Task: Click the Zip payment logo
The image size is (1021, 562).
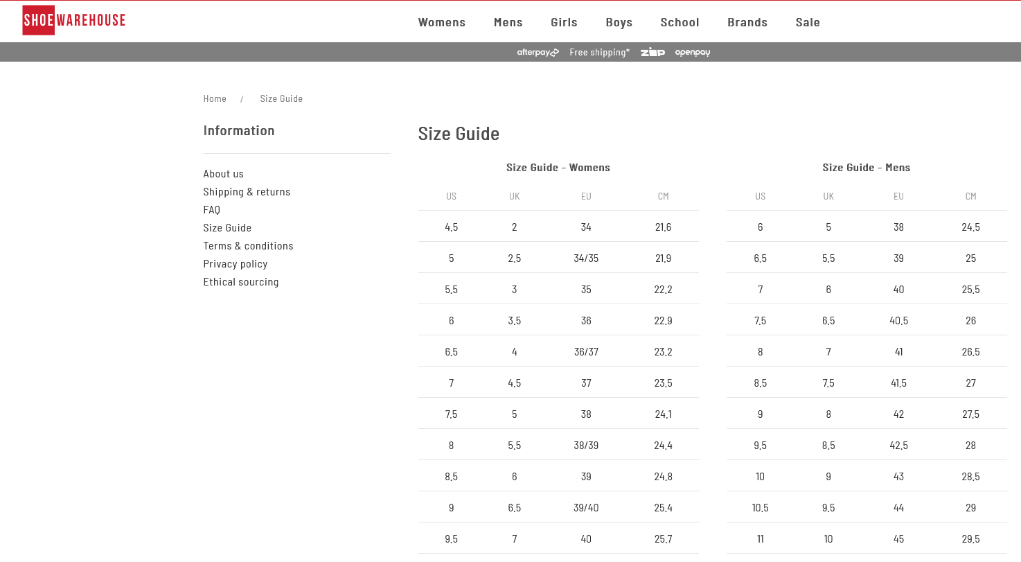Action: point(652,53)
